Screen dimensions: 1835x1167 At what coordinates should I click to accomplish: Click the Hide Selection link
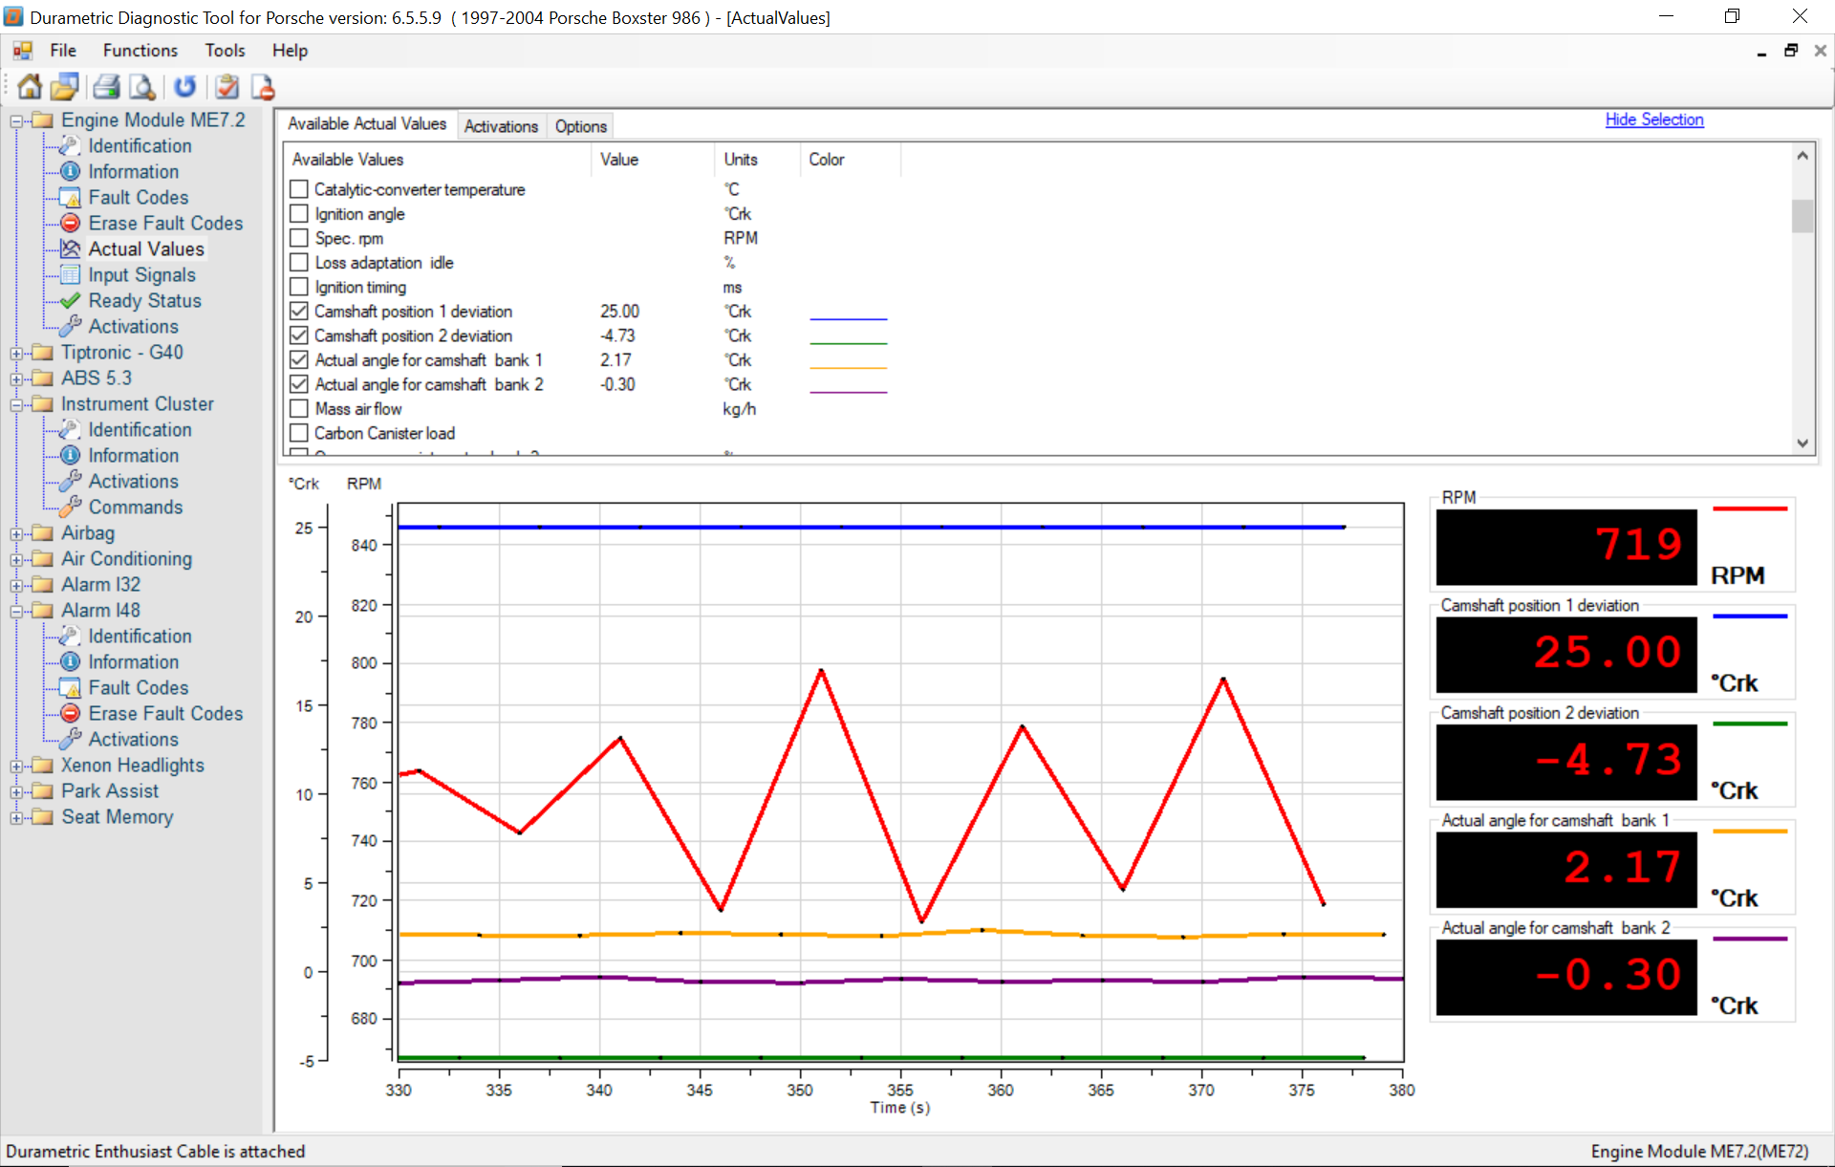click(1653, 119)
